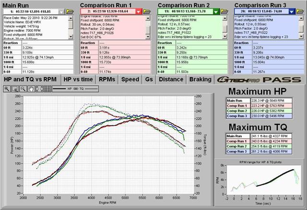307x210 pixels.
Task: Switch to the HP vs time tab
Action: (78, 79)
